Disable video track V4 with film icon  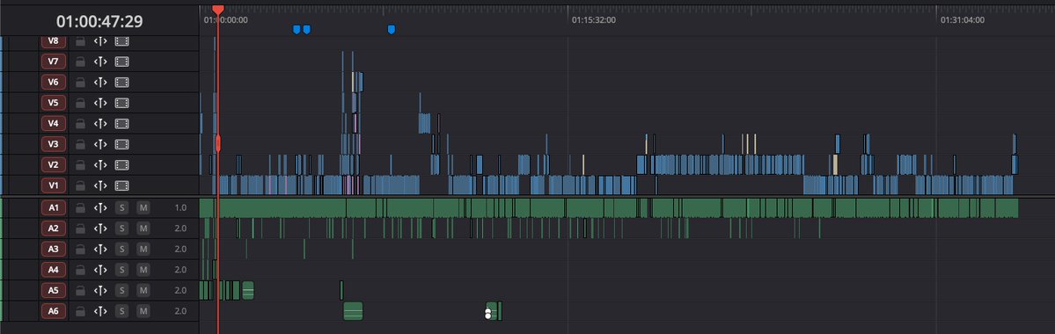121,124
